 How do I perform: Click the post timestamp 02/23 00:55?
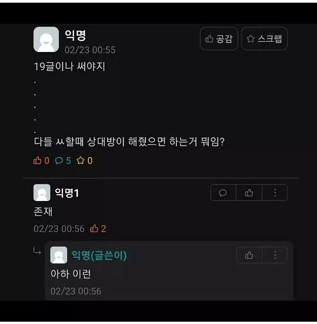pyautogui.click(x=90, y=50)
